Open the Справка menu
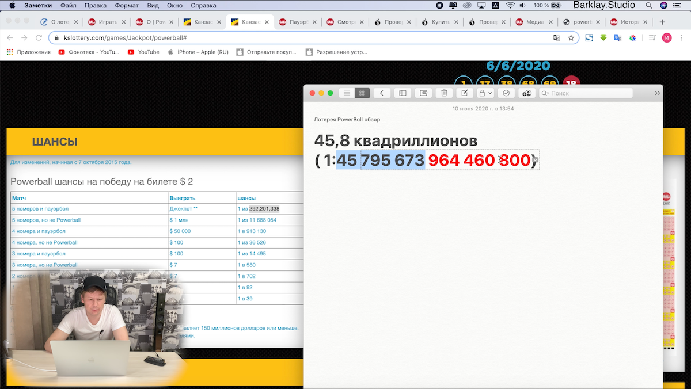691x389 pixels. click(203, 5)
